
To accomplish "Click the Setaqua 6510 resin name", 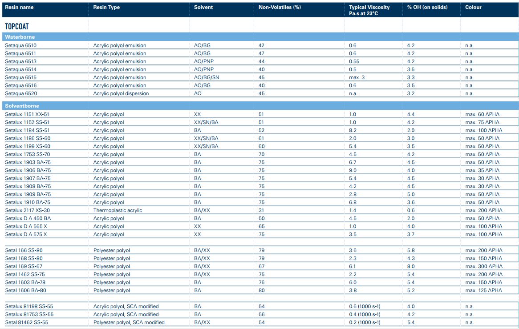I will (x=20, y=45).
